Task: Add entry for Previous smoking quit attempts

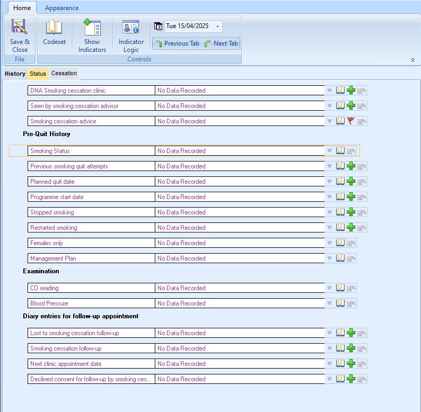Action: [351, 166]
